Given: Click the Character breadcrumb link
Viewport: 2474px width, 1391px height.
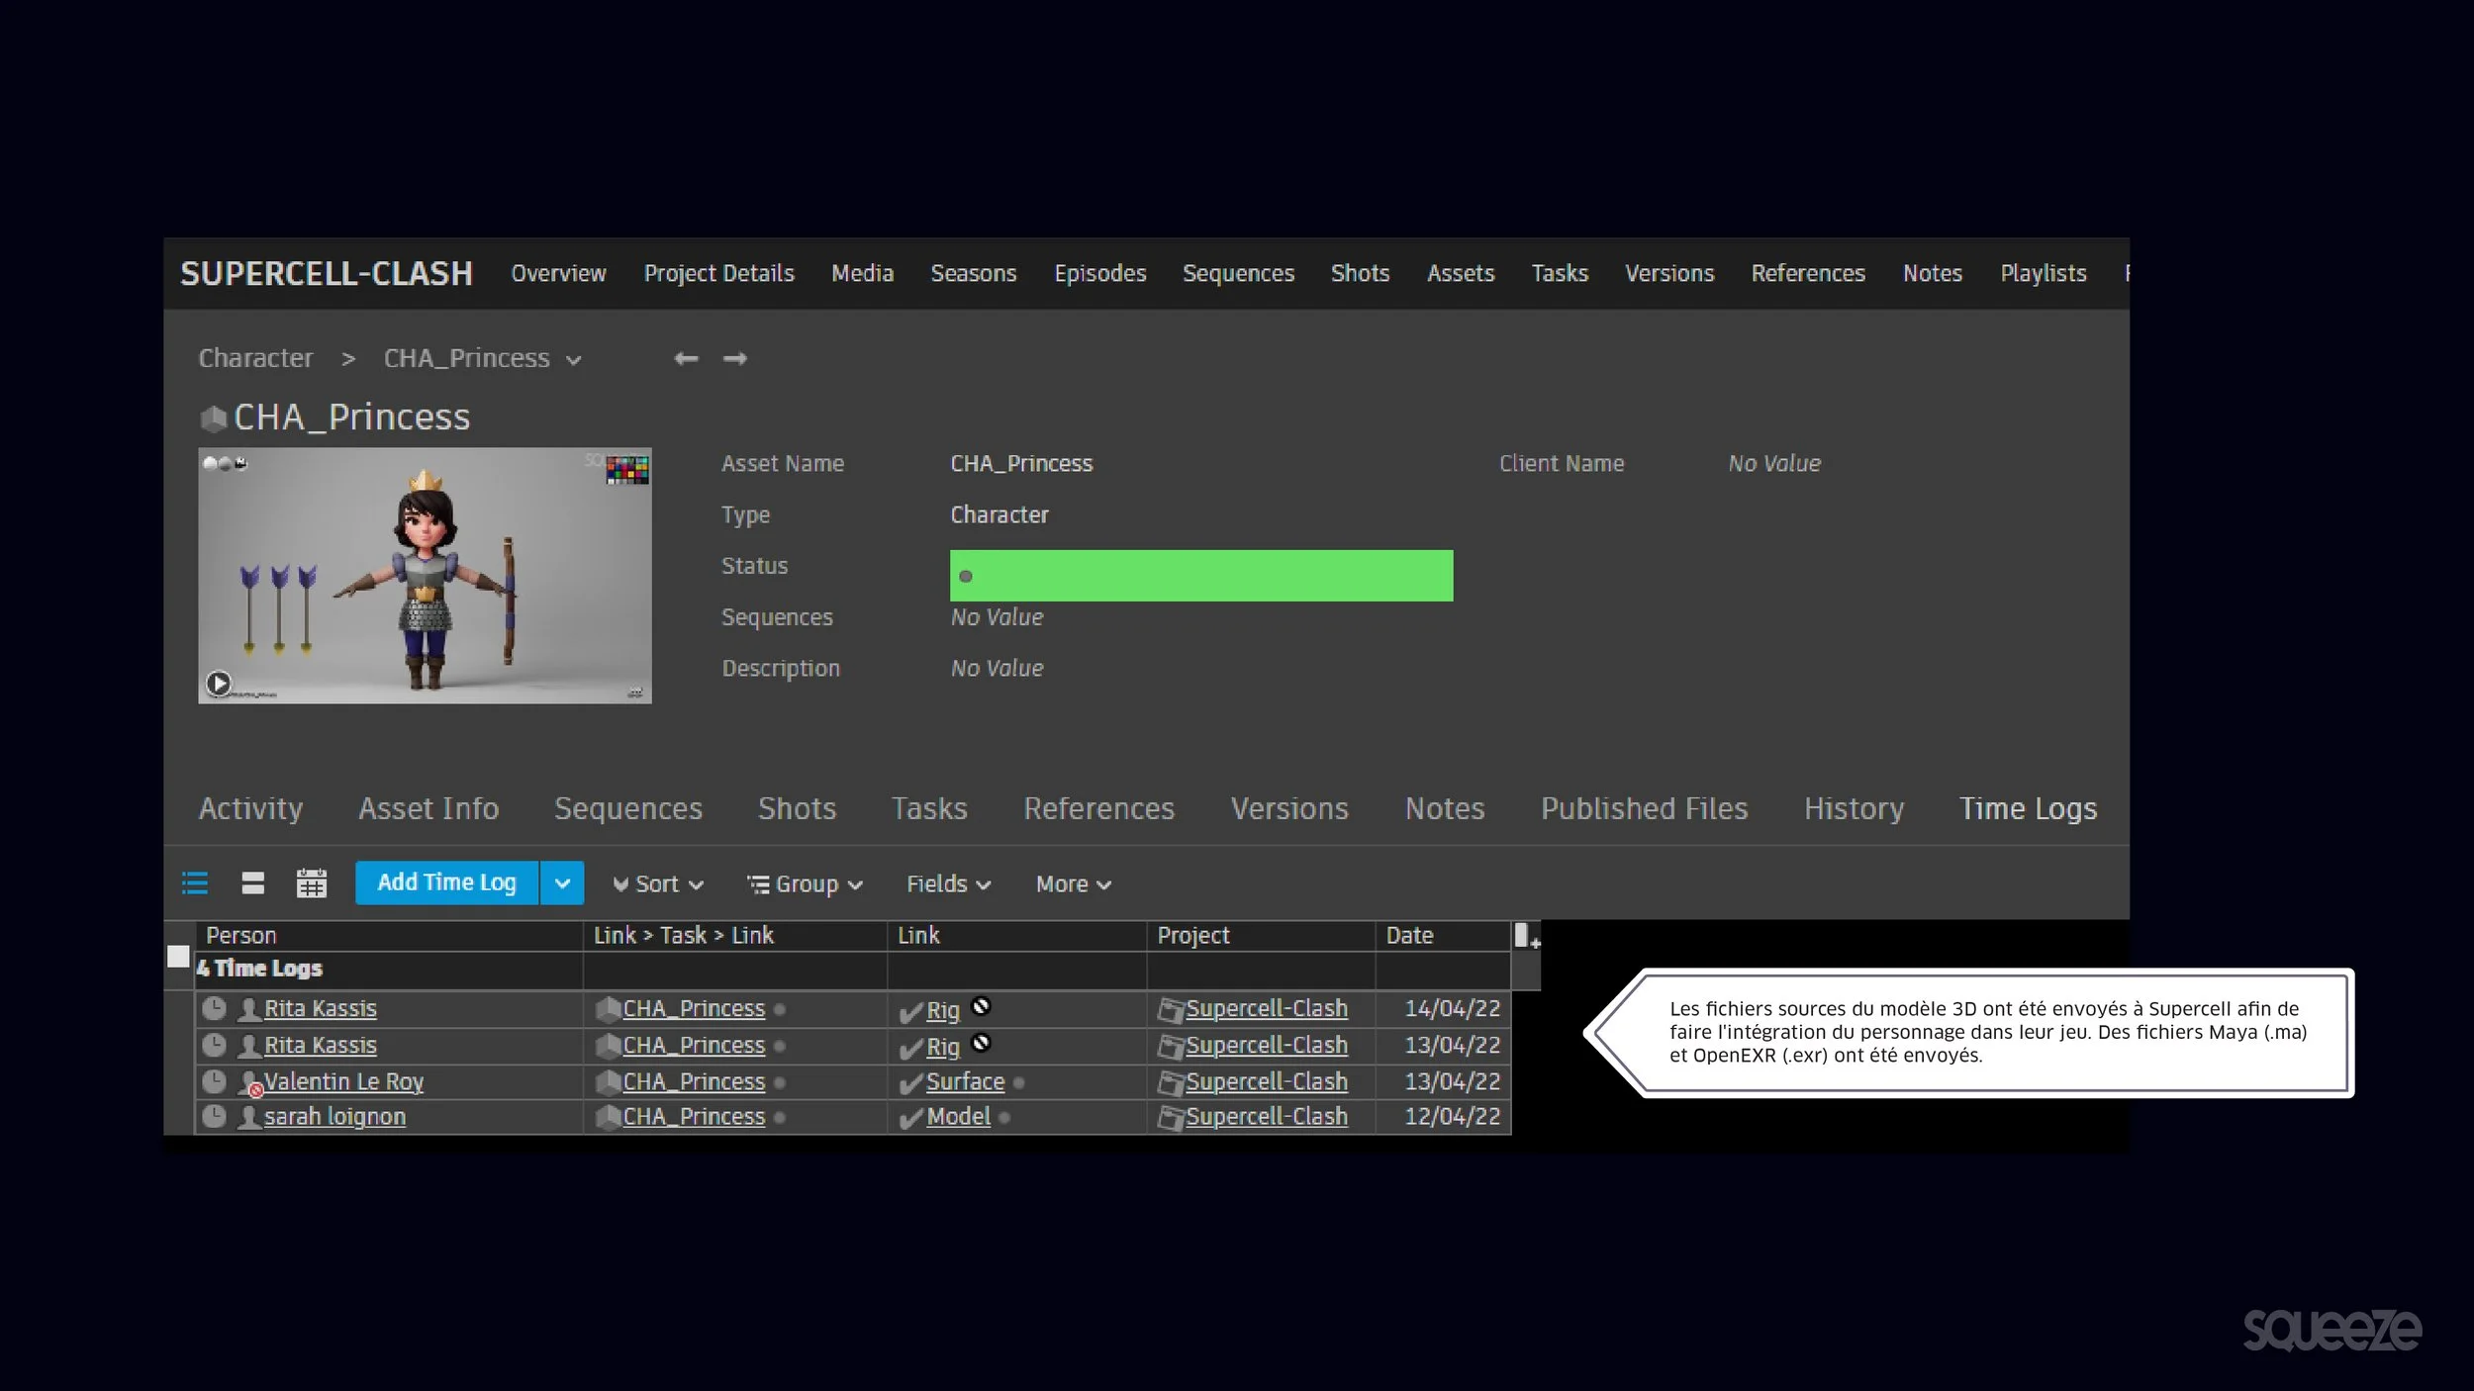Looking at the screenshot, I should coord(255,358).
